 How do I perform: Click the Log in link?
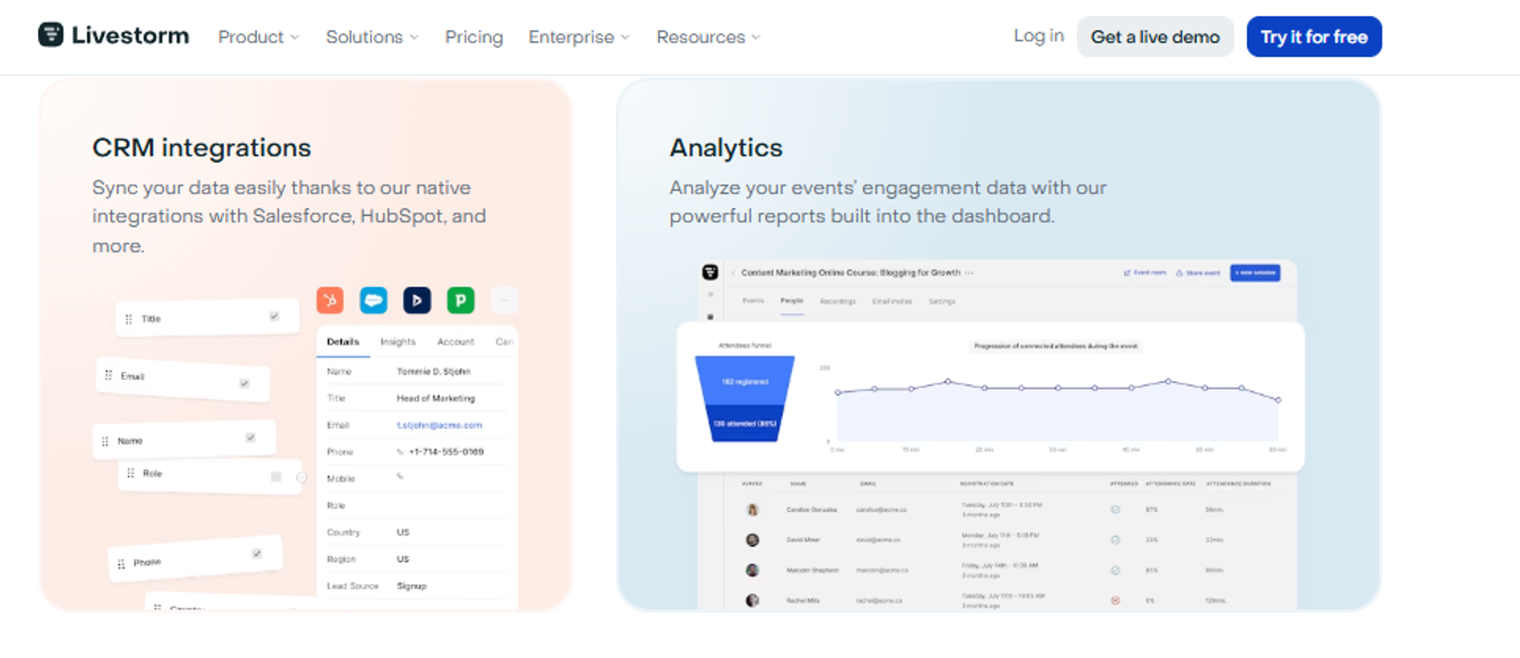1039,36
